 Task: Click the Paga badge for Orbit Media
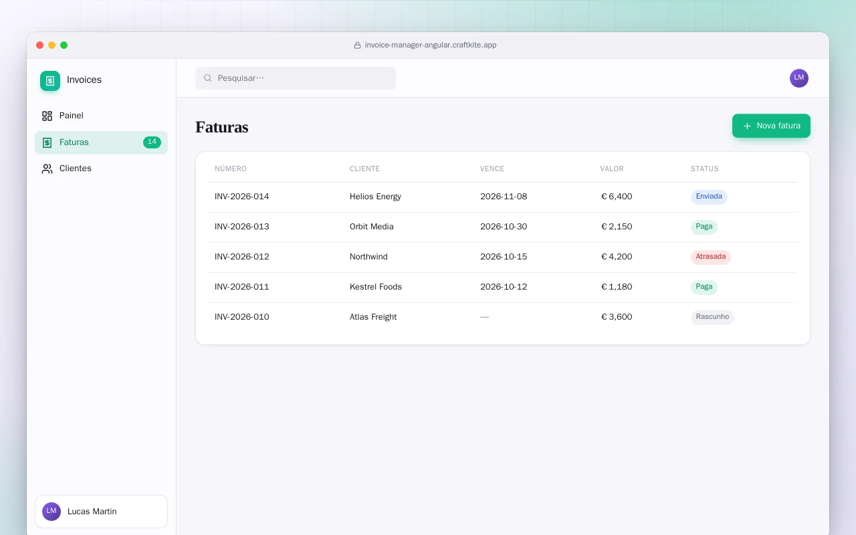pyautogui.click(x=704, y=227)
